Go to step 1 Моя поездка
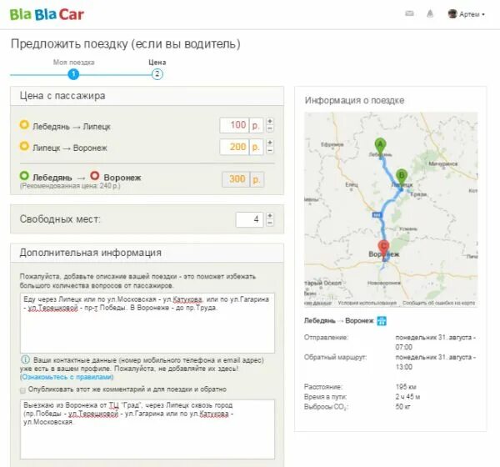Screen dimensions: 500x467 point(73,74)
